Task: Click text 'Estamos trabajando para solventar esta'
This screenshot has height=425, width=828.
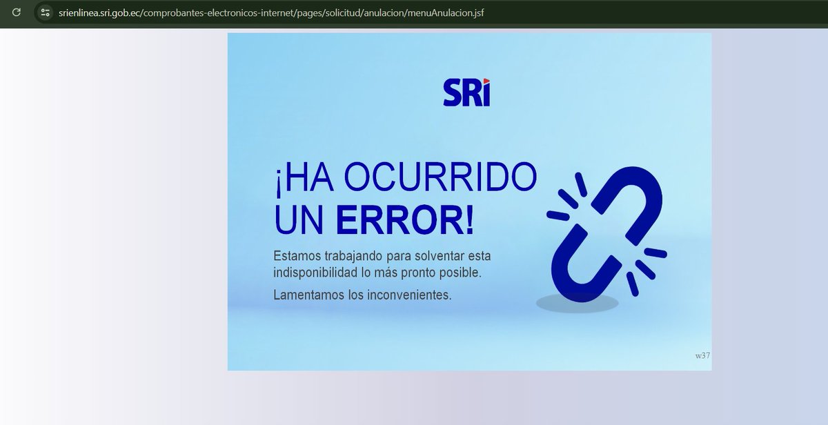Action: click(x=382, y=255)
